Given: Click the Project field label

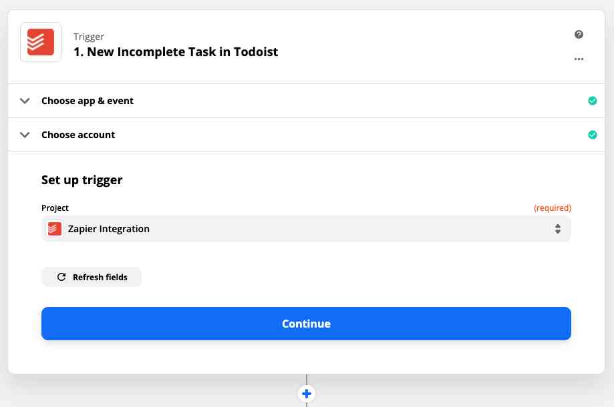Looking at the screenshot, I should pyautogui.click(x=55, y=208).
